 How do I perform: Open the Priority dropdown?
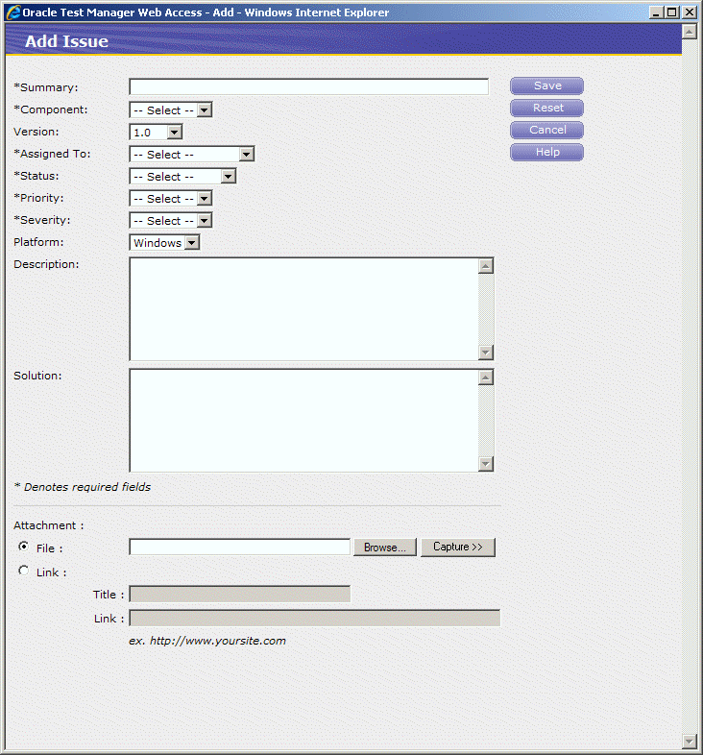(170, 199)
